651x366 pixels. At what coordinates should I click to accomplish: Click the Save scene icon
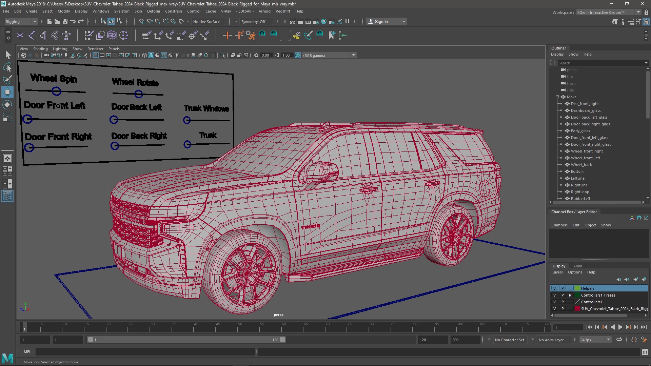(65, 21)
